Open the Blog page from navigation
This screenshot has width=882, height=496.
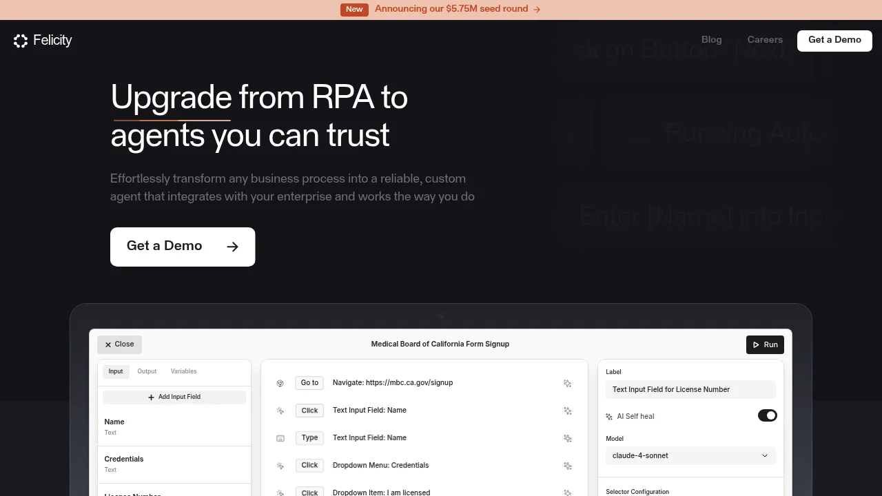pyautogui.click(x=712, y=40)
